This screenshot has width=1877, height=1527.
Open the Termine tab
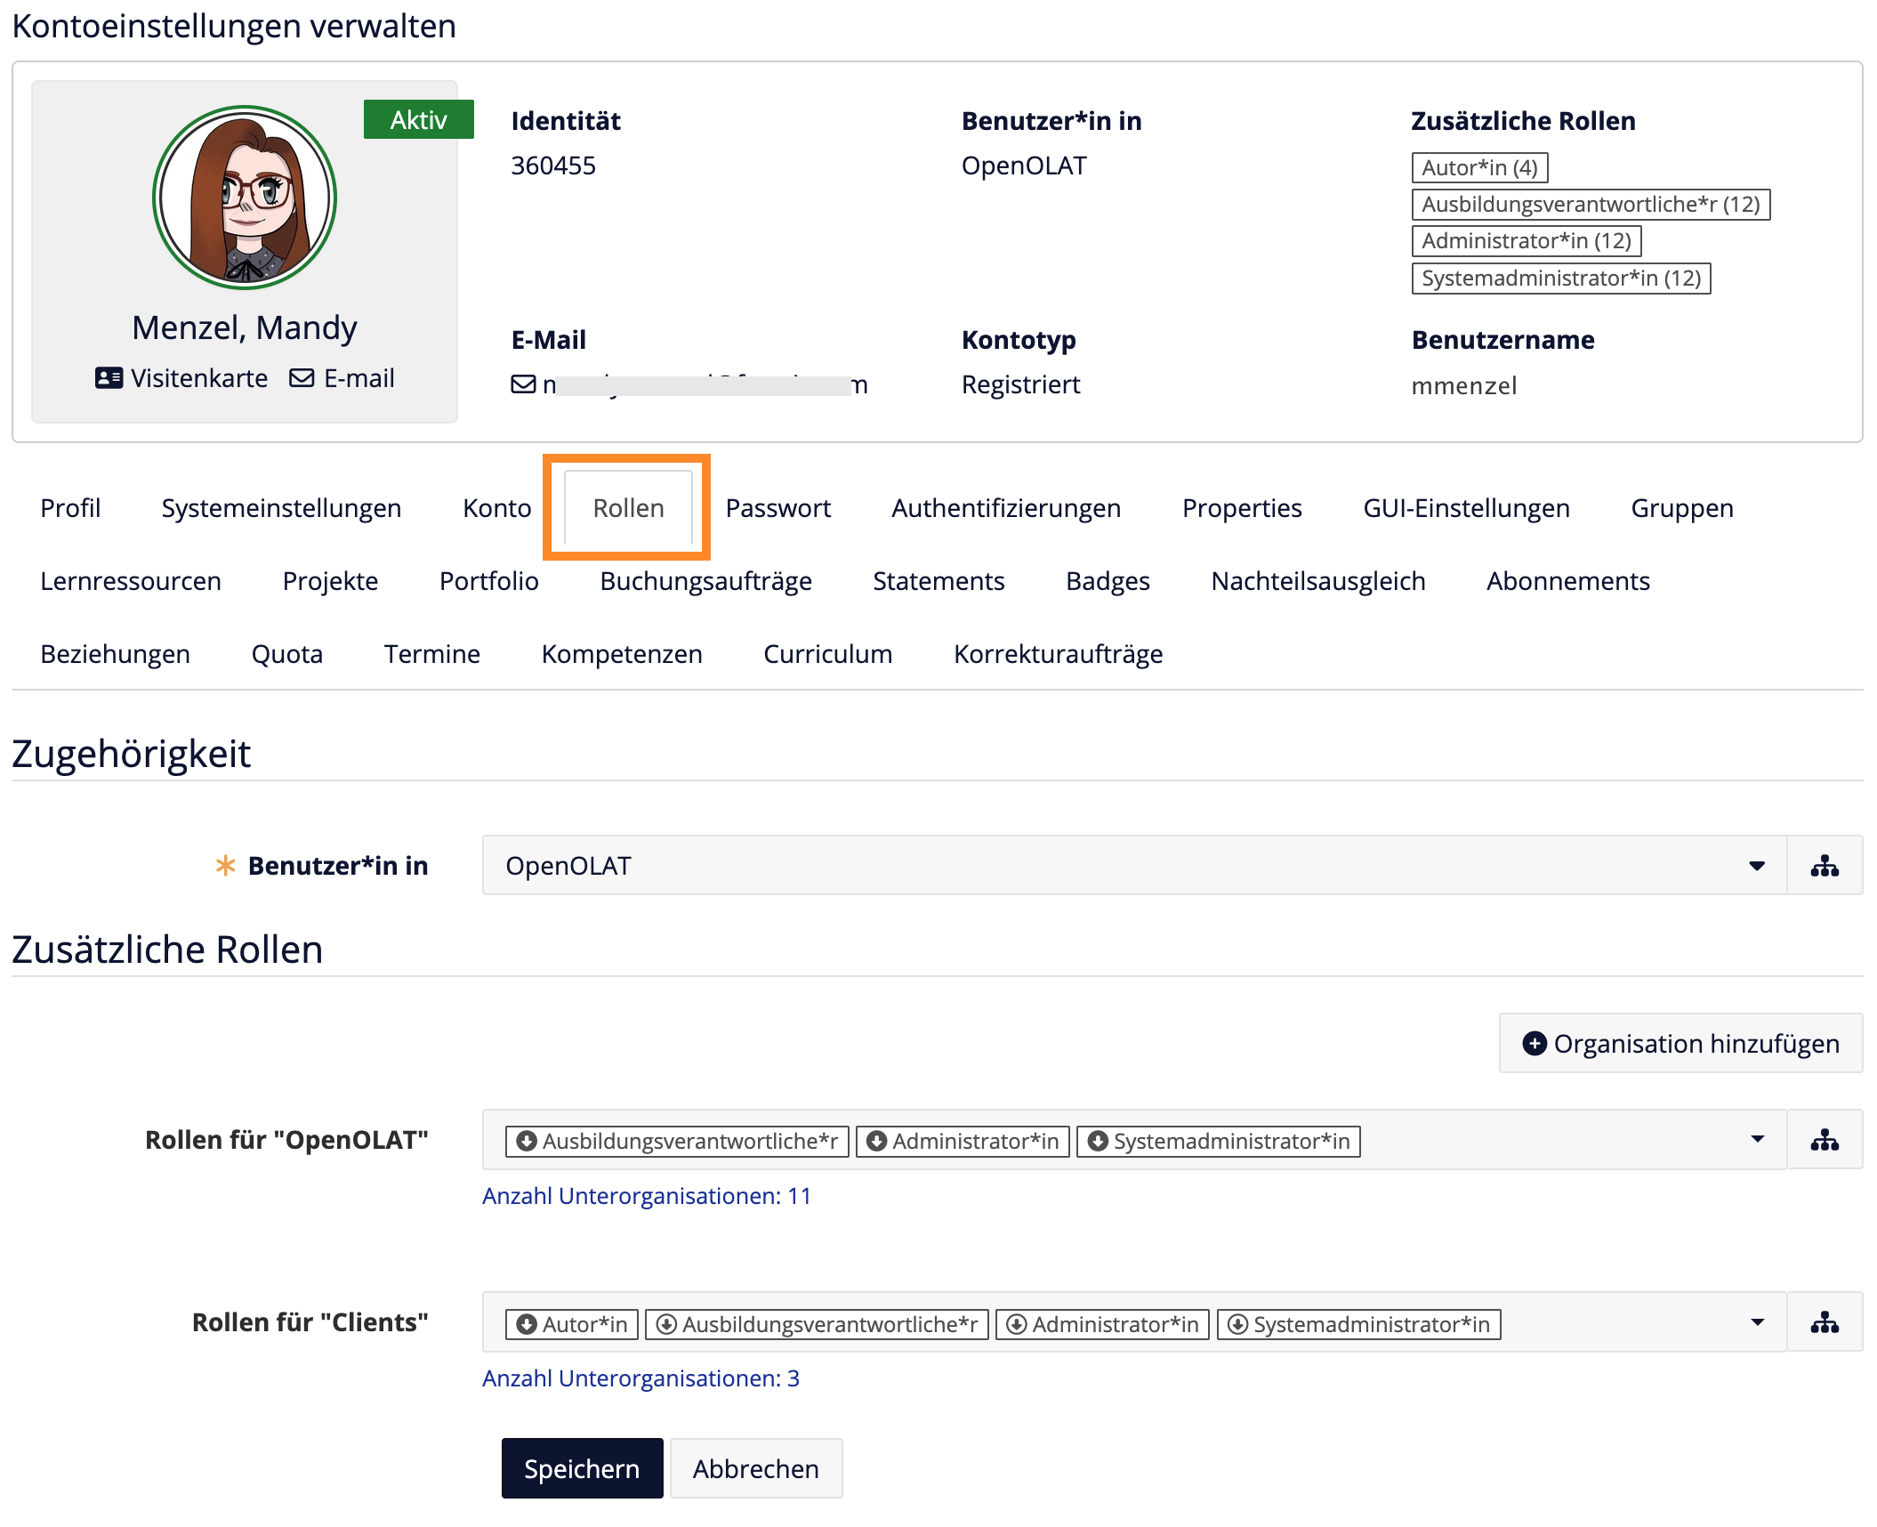tap(431, 654)
